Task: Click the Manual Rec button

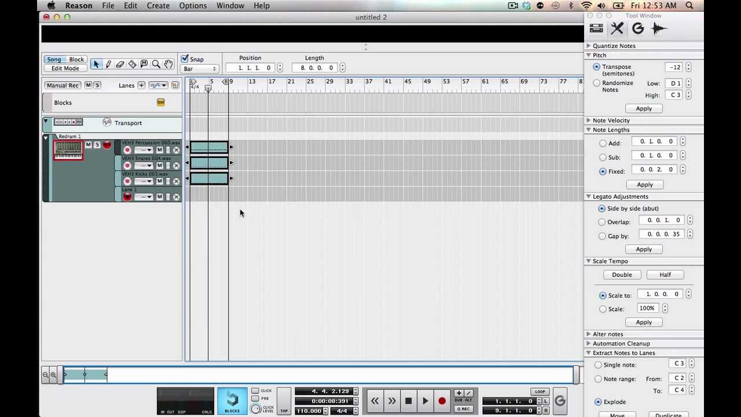Action: [x=63, y=85]
